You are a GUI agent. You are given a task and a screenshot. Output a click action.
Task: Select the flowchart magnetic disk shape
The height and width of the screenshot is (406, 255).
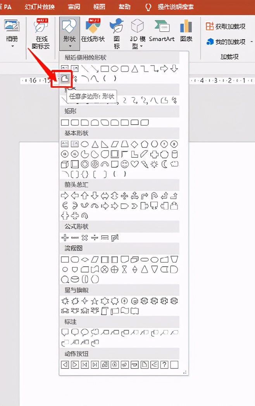(75, 279)
